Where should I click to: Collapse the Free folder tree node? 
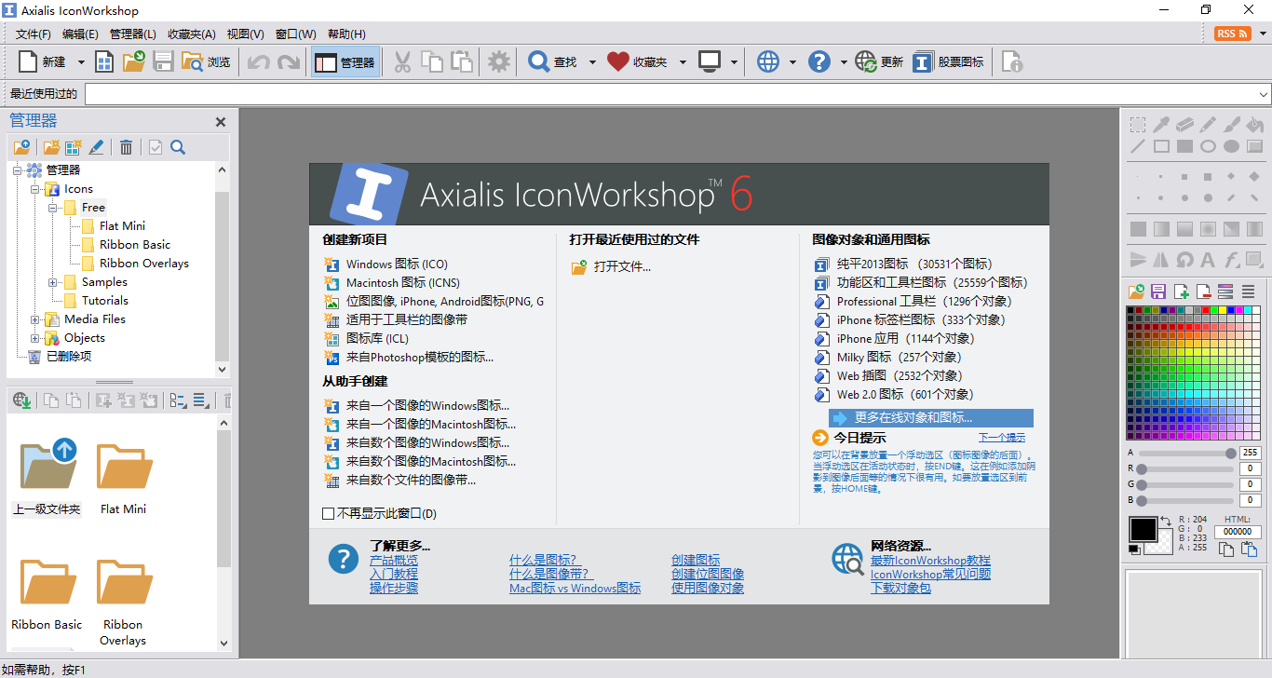[53, 208]
